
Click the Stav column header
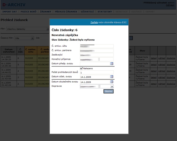(142, 51)
